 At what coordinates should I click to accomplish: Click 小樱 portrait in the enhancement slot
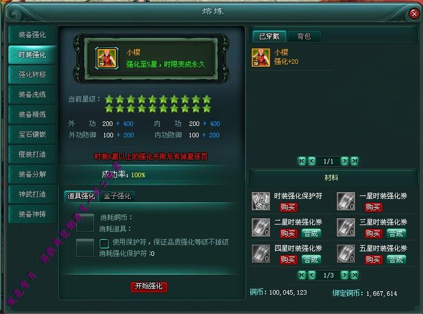[107, 58]
